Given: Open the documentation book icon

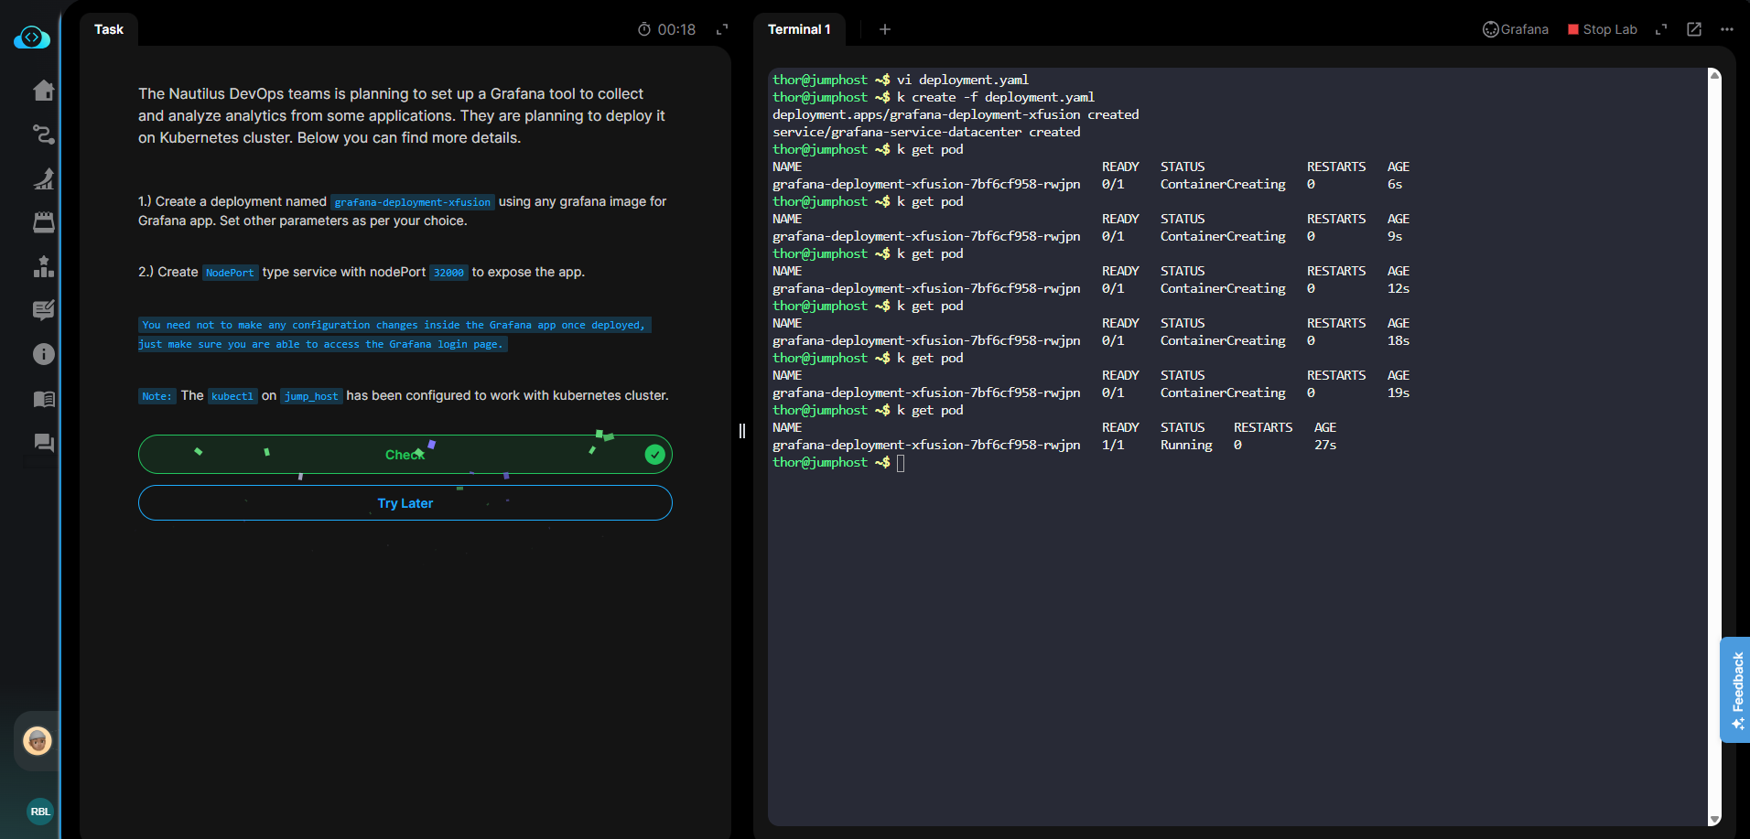Looking at the screenshot, I should pyautogui.click(x=43, y=399).
